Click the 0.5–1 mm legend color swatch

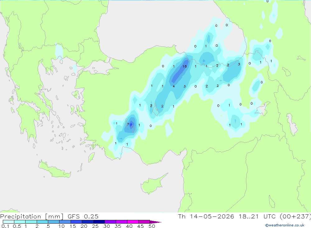(x=20, y=222)
